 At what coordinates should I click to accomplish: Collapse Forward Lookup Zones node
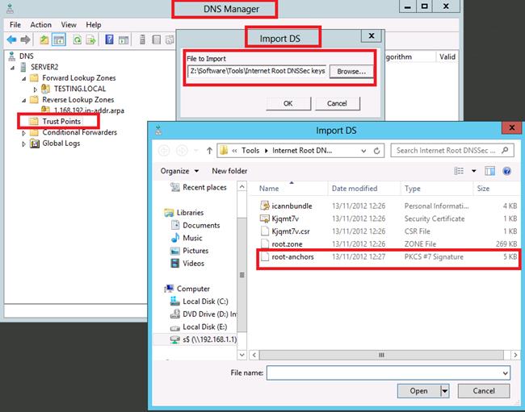(23, 79)
